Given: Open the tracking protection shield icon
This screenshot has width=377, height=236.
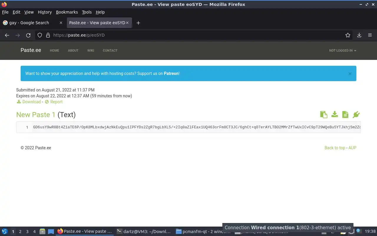Looking at the screenshot, I should (x=40, y=35).
